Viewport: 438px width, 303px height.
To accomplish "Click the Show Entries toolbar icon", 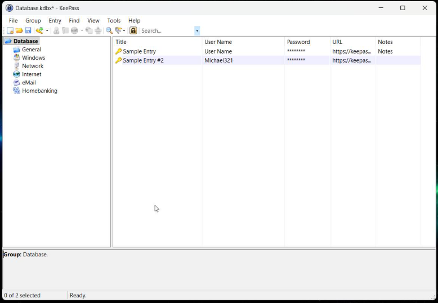I will tap(118, 30).
